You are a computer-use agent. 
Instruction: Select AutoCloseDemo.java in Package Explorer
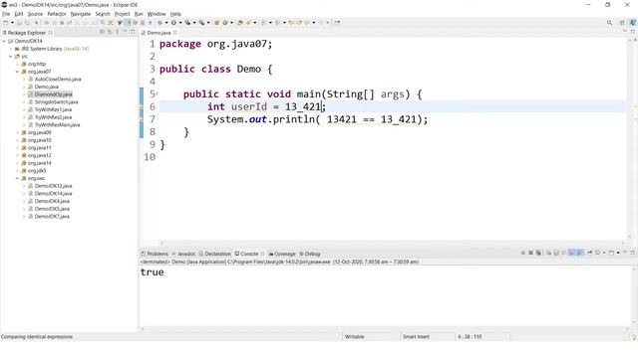click(58, 80)
